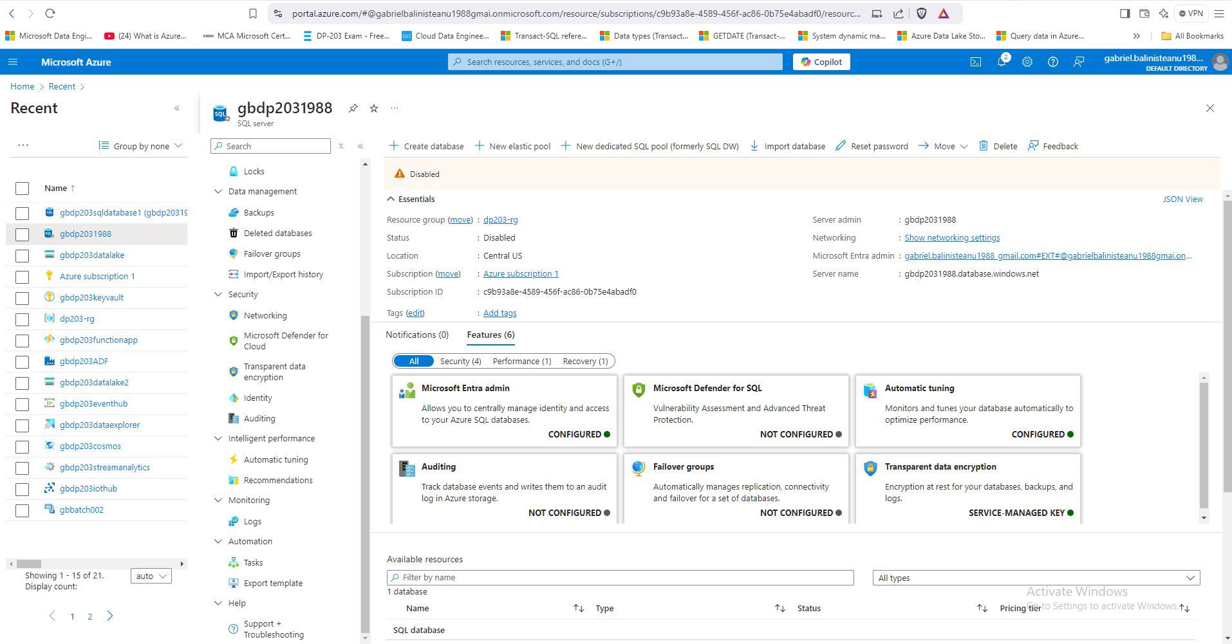The width and height of the screenshot is (1232, 644).
Task: Open the Azure portal hamburger menu
Action: (x=13, y=62)
